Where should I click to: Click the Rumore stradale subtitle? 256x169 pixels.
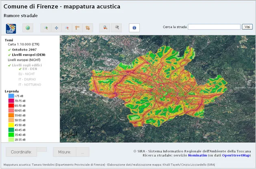click(x=21, y=16)
